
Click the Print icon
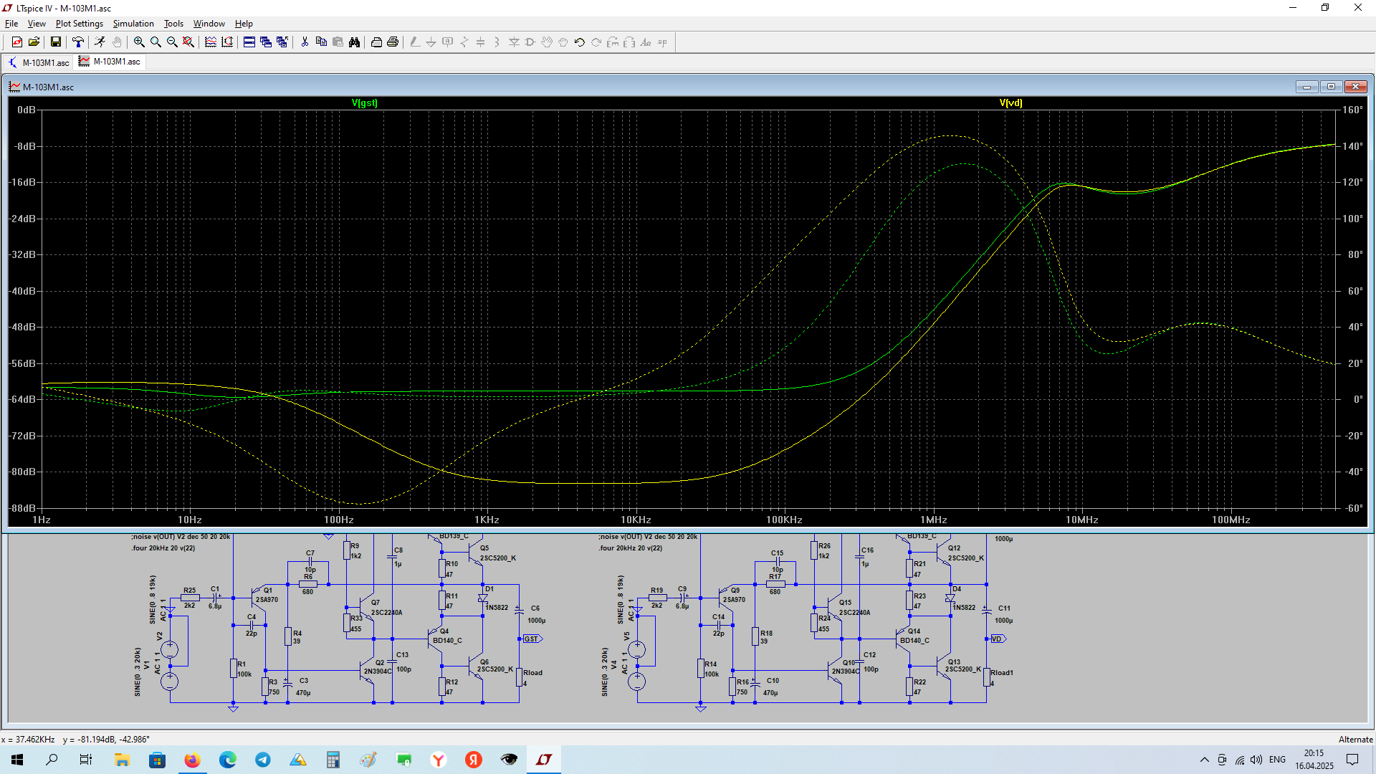point(393,42)
